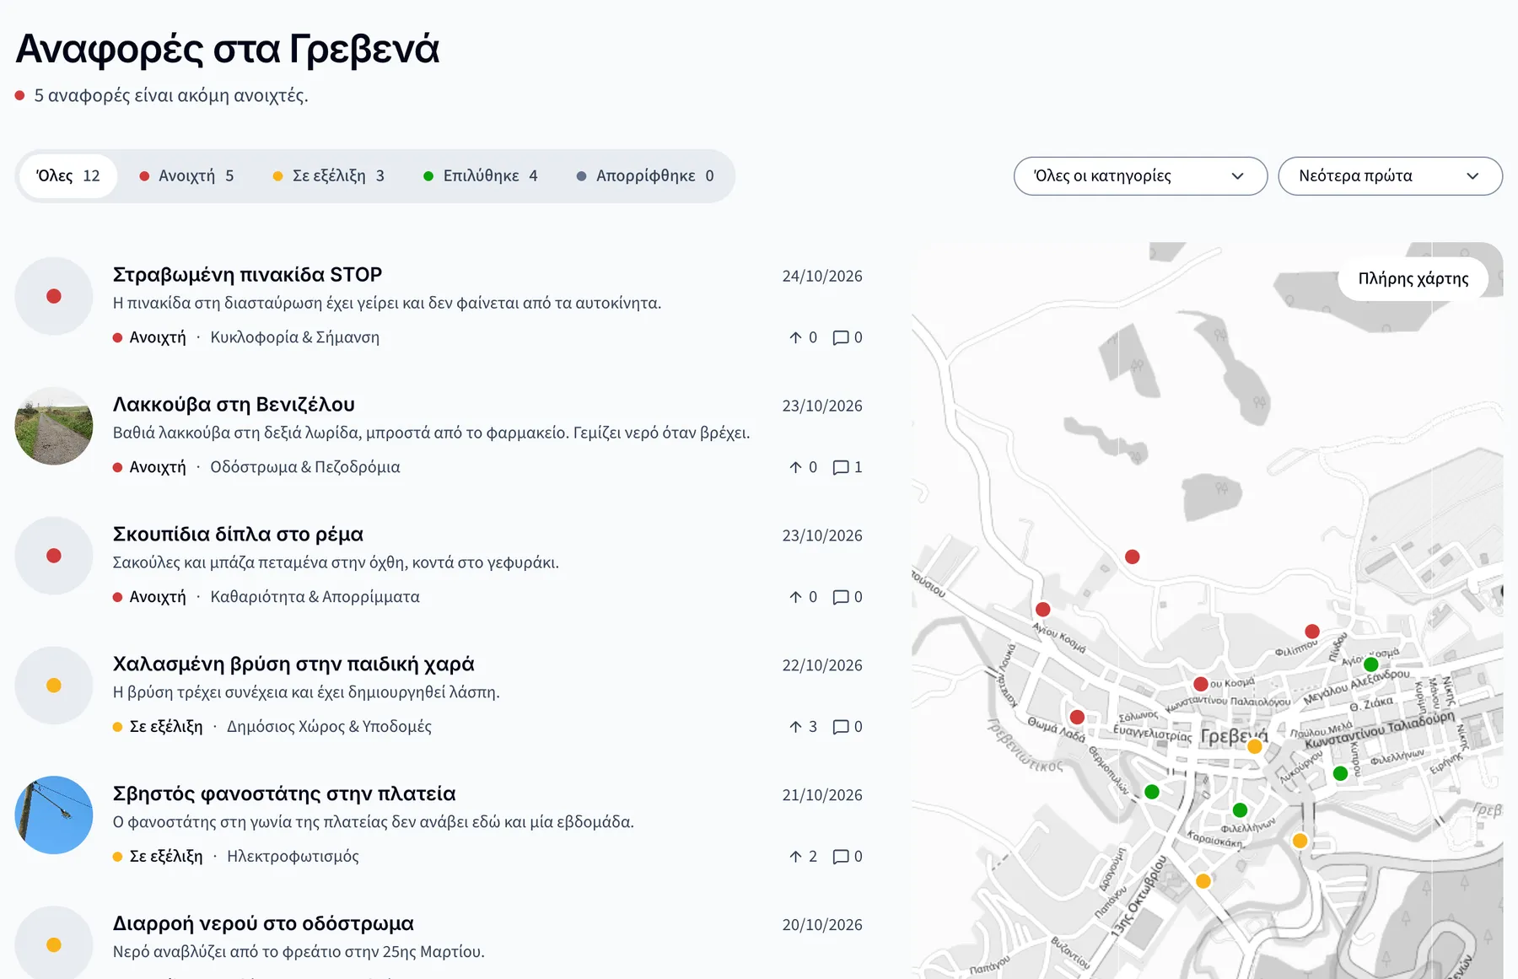Filter reports by Ανοιχτή status

(186, 176)
